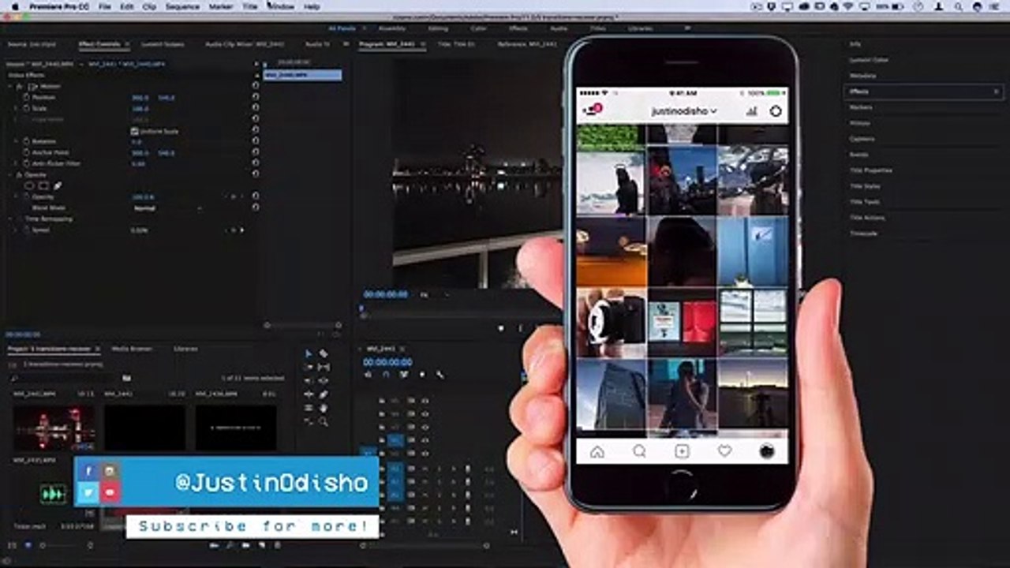Add a marker in the timeline panel

pyautogui.click(x=422, y=375)
